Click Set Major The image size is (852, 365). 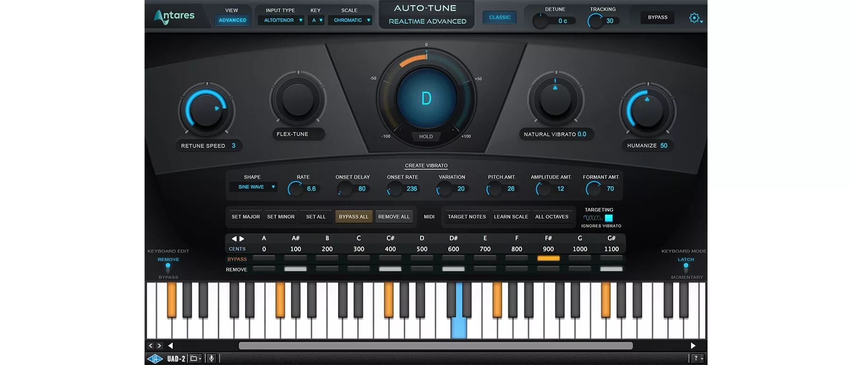pos(245,217)
